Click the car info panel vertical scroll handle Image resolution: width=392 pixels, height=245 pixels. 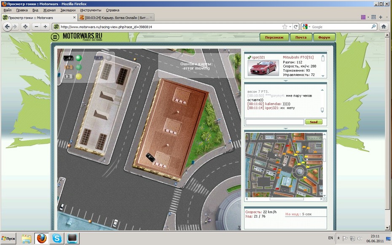(x=323, y=58)
